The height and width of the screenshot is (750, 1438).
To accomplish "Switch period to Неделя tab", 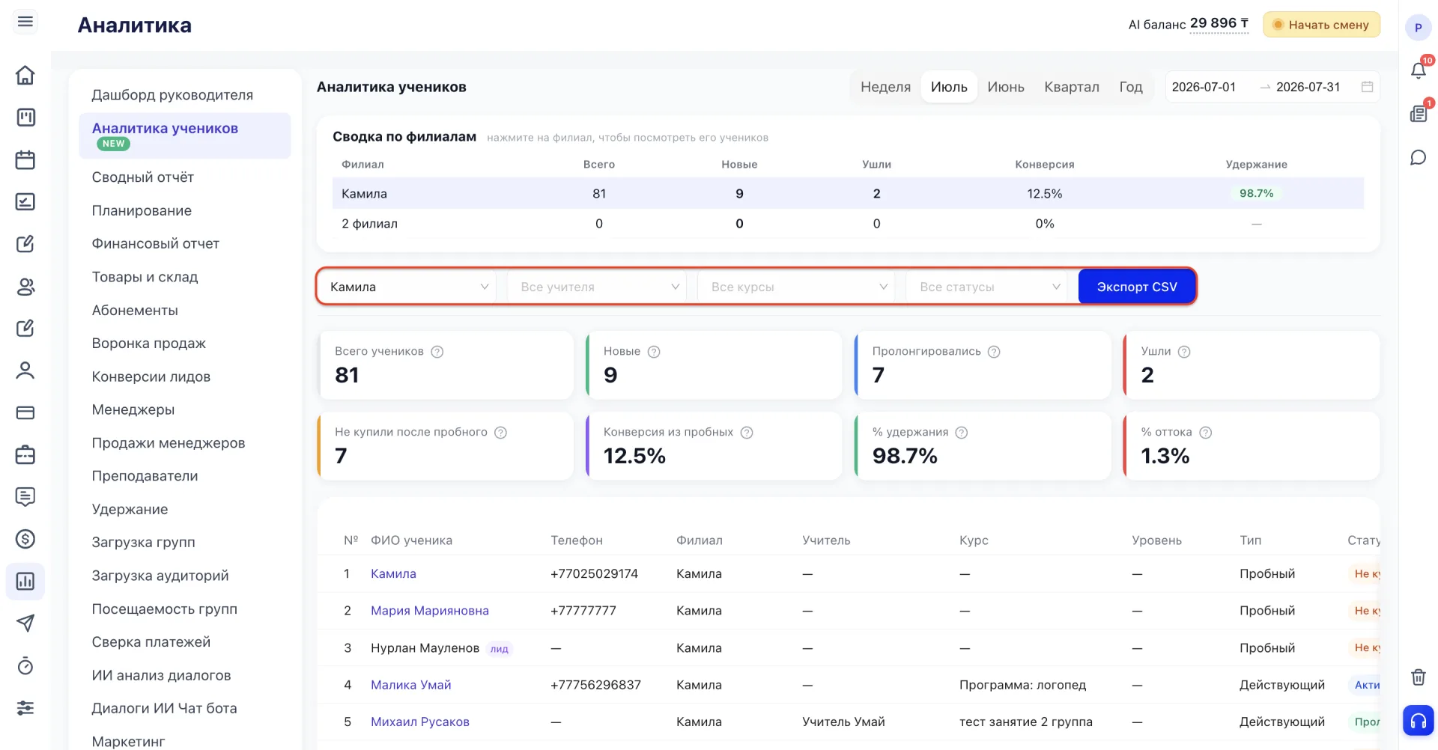I will [x=885, y=87].
